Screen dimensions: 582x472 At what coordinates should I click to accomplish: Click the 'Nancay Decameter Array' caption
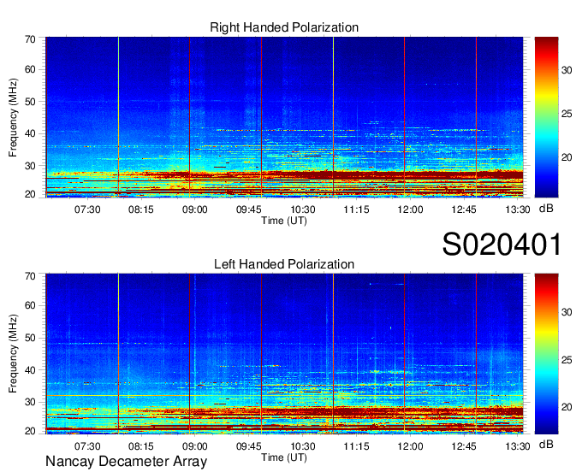126,462
